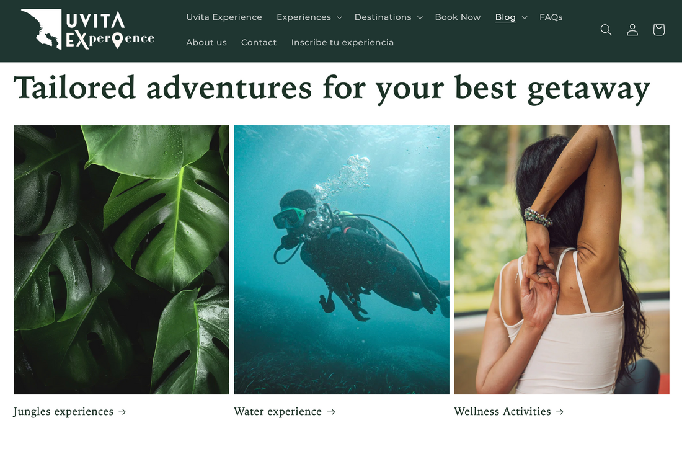The image size is (682, 449).
Task: Click arrow beside Jungles experiences
Action: [122, 412]
